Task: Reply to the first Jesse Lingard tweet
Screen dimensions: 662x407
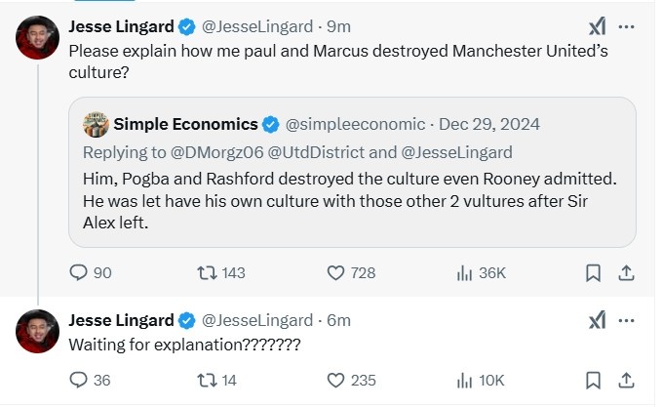Action: (80, 273)
